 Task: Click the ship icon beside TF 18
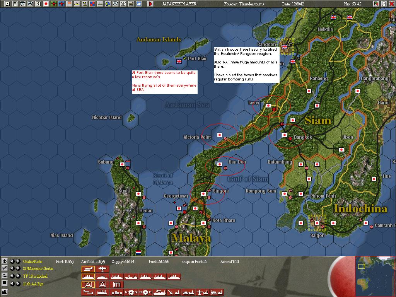click(x=5, y=276)
